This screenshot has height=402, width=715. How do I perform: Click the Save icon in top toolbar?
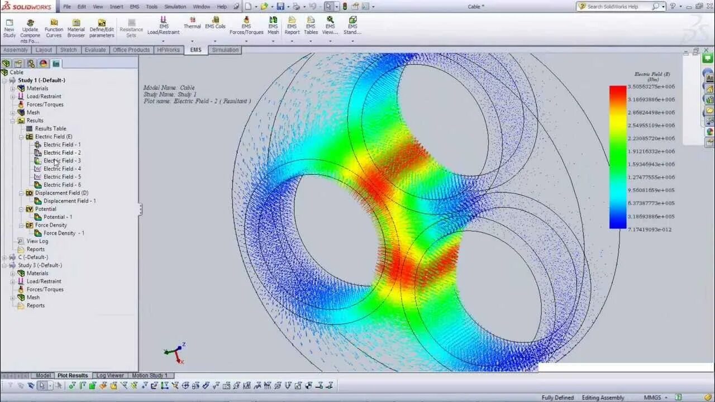click(x=280, y=7)
